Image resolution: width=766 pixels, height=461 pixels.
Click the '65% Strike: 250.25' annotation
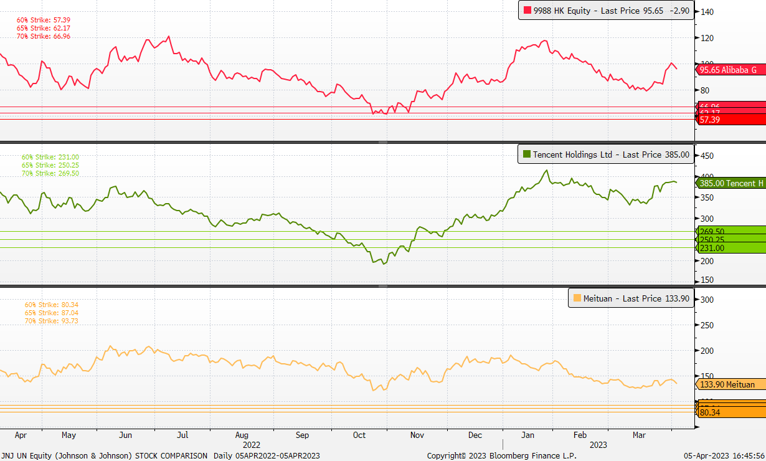click(50, 165)
